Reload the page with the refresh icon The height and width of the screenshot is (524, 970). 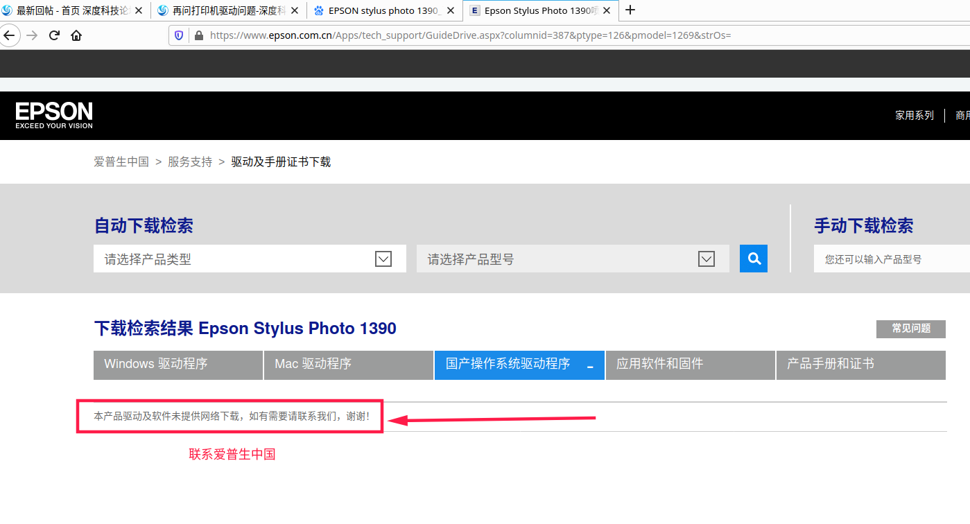(54, 35)
